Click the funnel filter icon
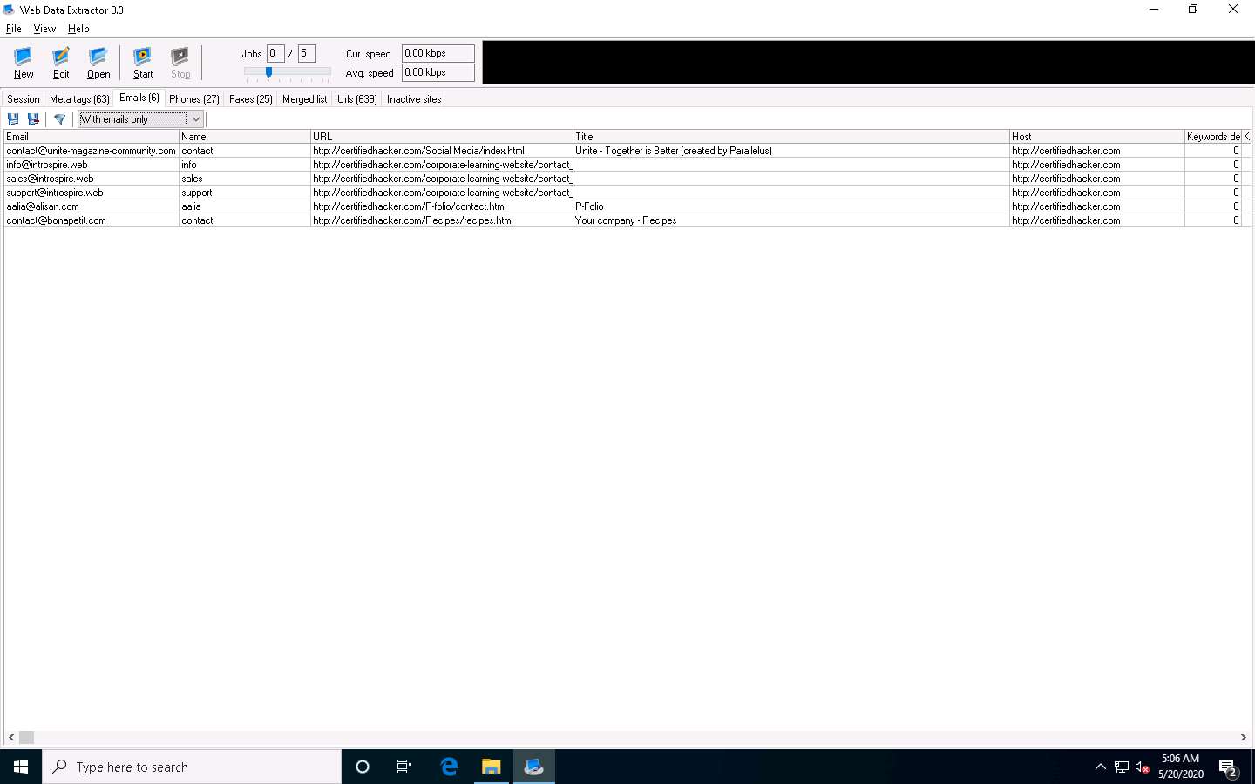 point(59,119)
